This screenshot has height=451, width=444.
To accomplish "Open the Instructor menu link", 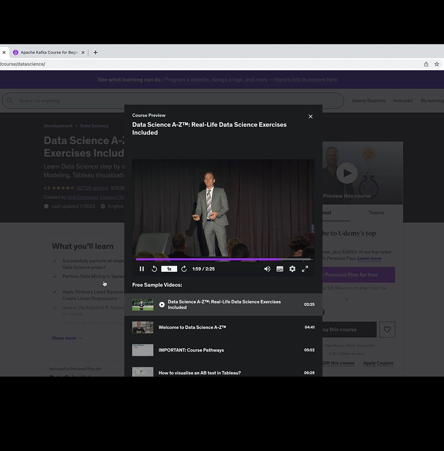I will coord(403,101).
